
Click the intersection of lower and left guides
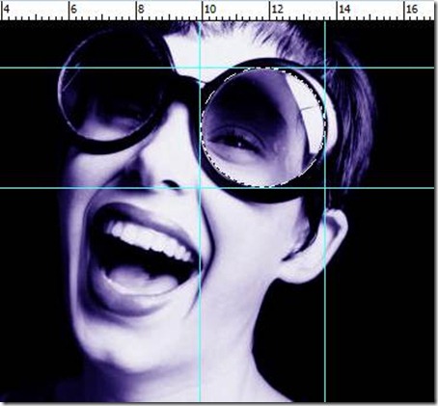200,187
